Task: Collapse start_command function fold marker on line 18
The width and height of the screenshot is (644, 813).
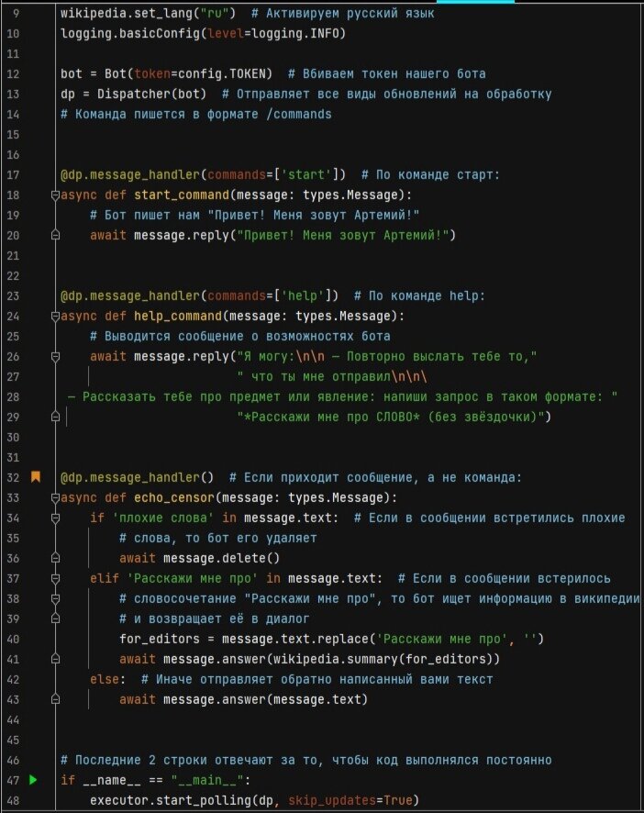Action: pyautogui.click(x=55, y=195)
